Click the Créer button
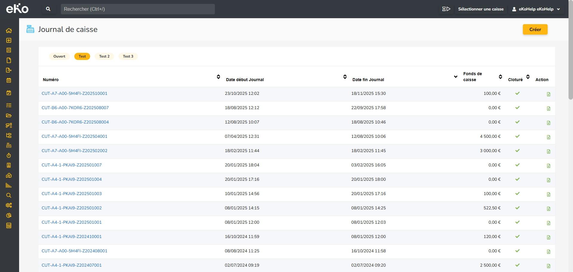This screenshot has width=573, height=272. click(x=535, y=30)
